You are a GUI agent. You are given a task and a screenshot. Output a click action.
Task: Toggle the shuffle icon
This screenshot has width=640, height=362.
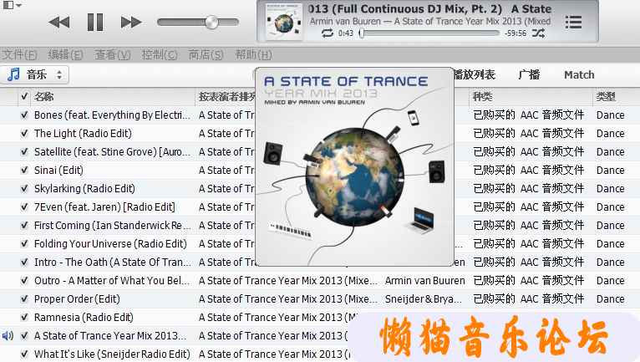[x=538, y=33]
